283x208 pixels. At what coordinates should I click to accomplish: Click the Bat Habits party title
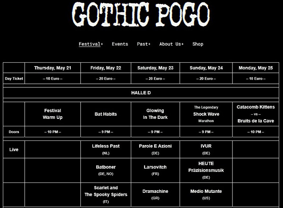pyautogui.click(x=106, y=114)
